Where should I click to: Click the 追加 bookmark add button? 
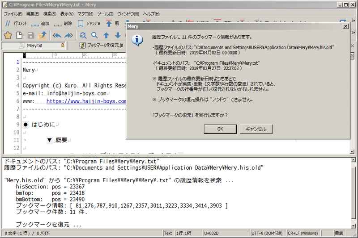(x=40, y=24)
